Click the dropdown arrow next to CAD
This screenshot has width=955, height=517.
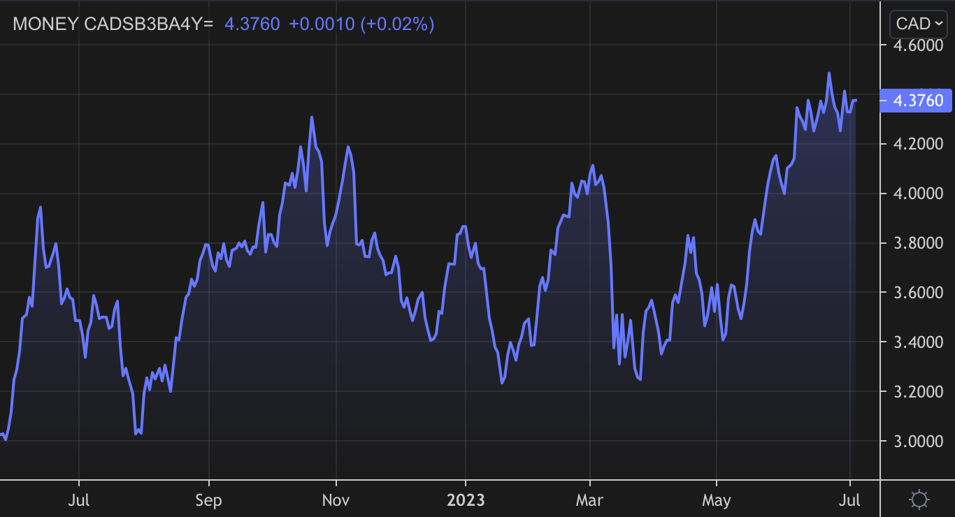[938, 23]
